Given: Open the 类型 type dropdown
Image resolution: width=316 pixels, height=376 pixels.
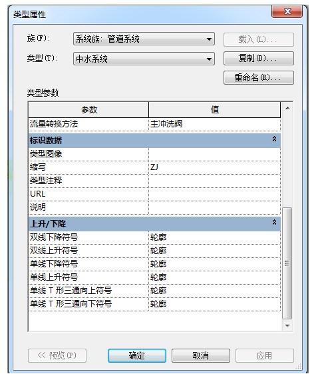Looking at the screenshot, I should [144, 59].
